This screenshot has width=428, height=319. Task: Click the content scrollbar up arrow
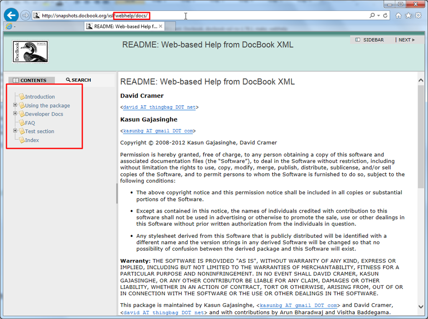pos(420,80)
